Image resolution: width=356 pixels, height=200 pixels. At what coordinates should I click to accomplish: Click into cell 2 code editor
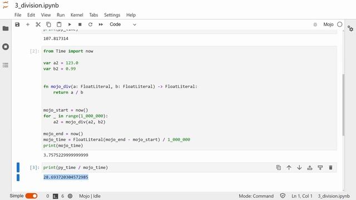[189, 98]
